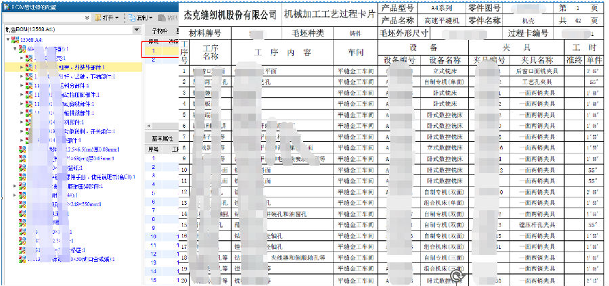Expand the highlighted 外线轮部件 node
Image resolution: width=609 pixels, height=286 pixels.
coord(22,67)
